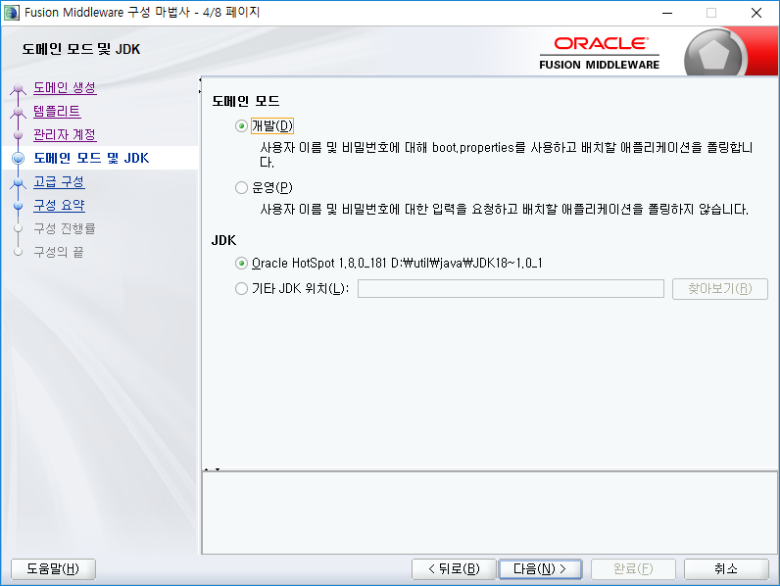
Task: Click the 구성의 끝 step label
Action: (x=58, y=252)
